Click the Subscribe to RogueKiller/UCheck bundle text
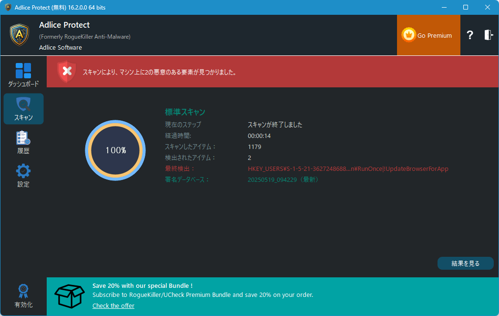The height and width of the screenshot is (316, 499). (203, 295)
